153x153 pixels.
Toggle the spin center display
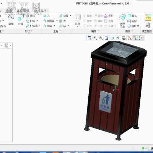tap(141, 38)
